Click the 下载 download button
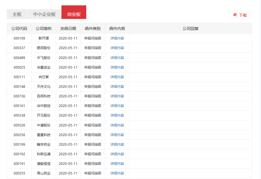261x179 pixels. coord(240,15)
